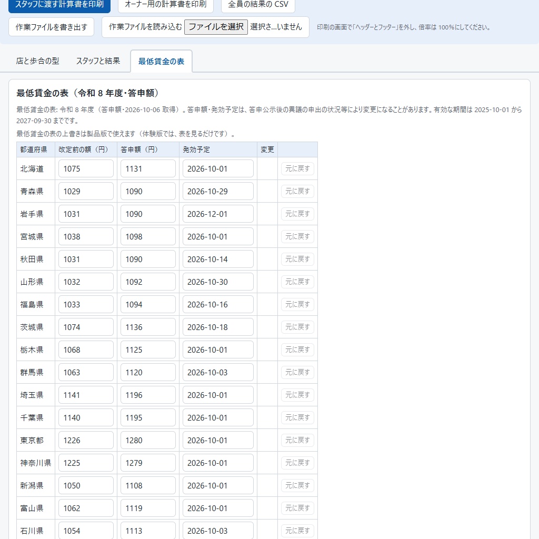This screenshot has width=539, height=539.
Task: Click 栃木県 答申額 field 1125
Action: click(148, 350)
